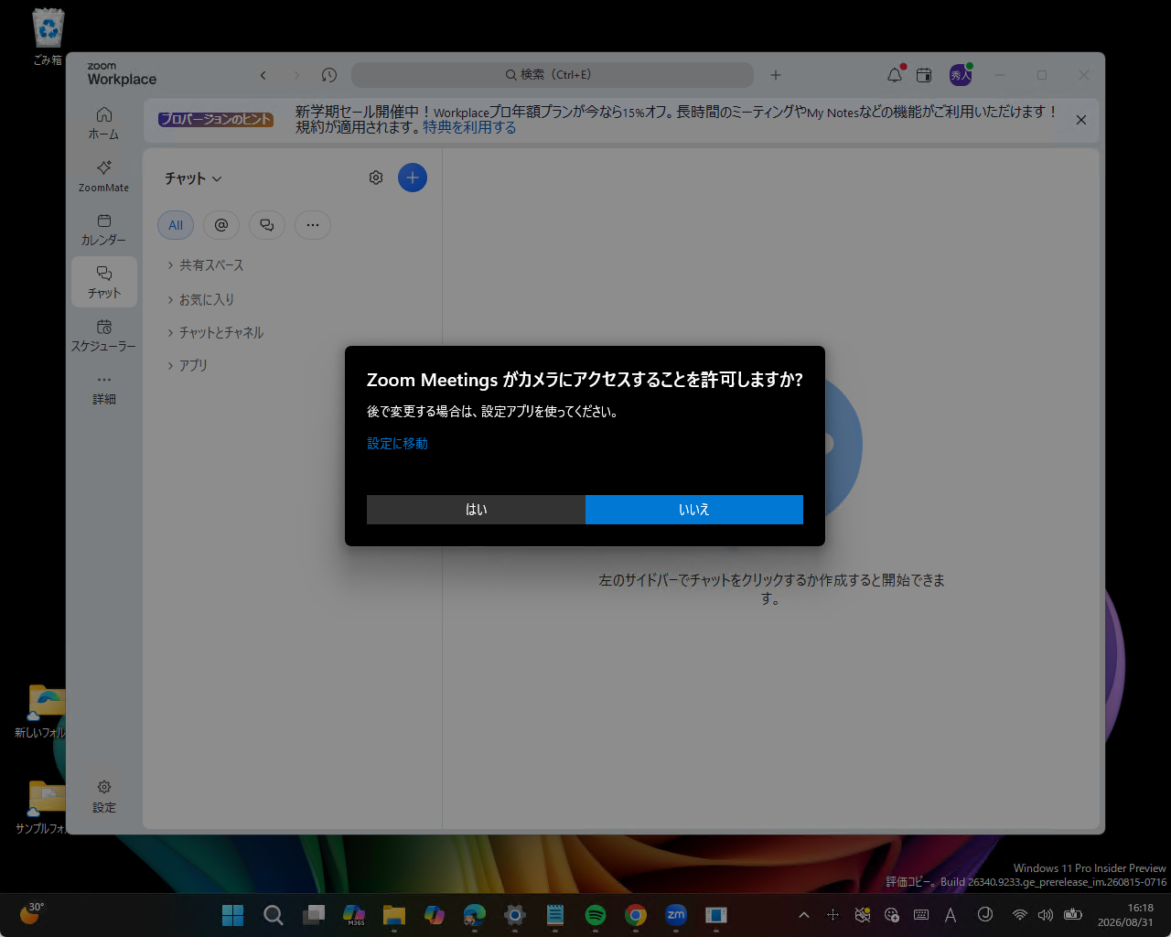
Task: Open the Wi-Fi network tray icon
Action: 1019,915
